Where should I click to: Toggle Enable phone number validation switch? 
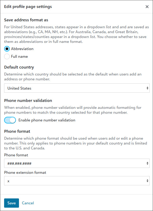pyautogui.click(x=10, y=120)
